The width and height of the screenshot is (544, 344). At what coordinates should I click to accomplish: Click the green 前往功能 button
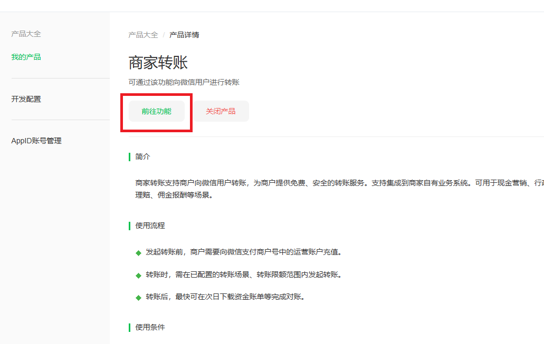[157, 111]
